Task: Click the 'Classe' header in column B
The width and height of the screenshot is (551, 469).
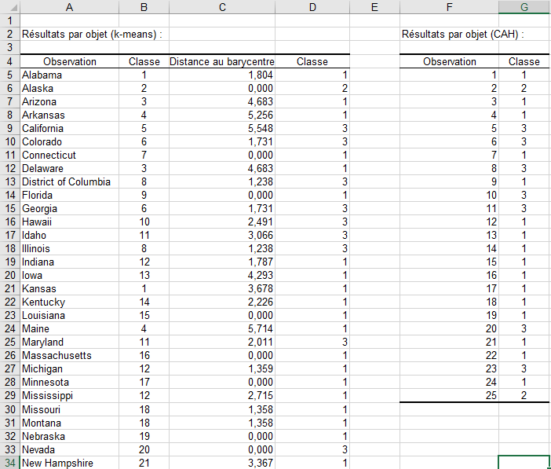Action: (x=144, y=61)
